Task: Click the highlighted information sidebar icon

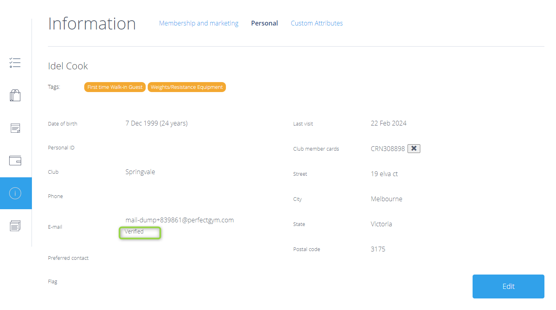Action: tap(15, 193)
